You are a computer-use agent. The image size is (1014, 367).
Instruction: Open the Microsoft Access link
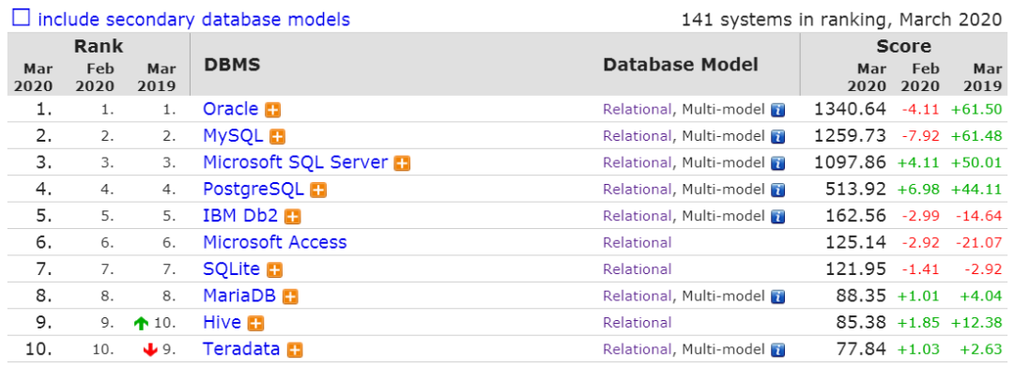click(275, 242)
